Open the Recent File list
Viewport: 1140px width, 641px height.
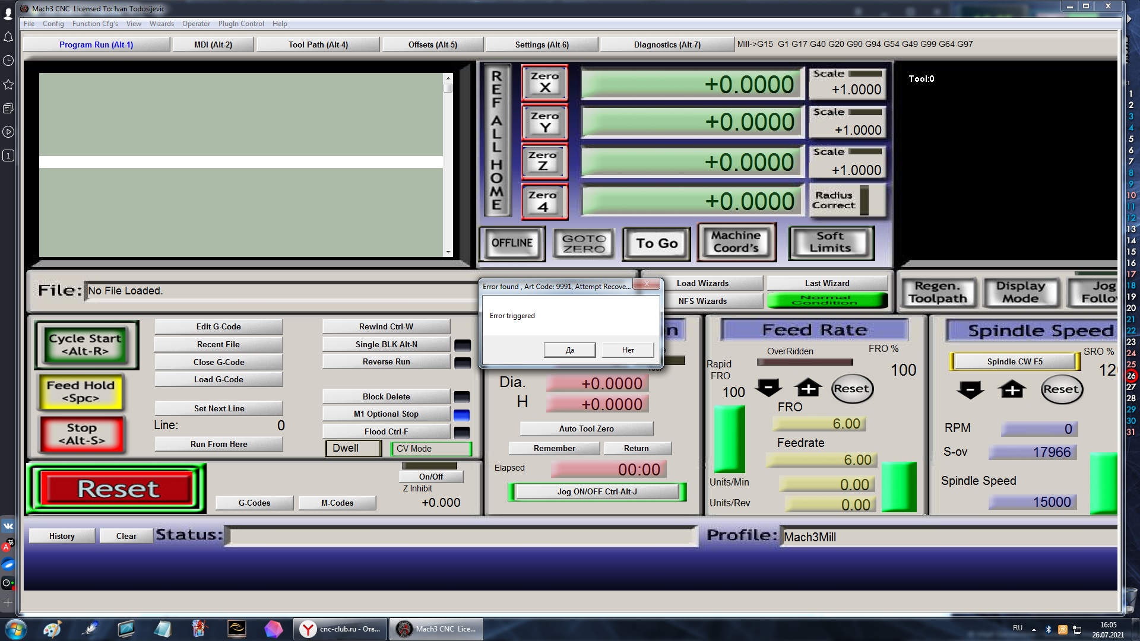click(x=218, y=344)
